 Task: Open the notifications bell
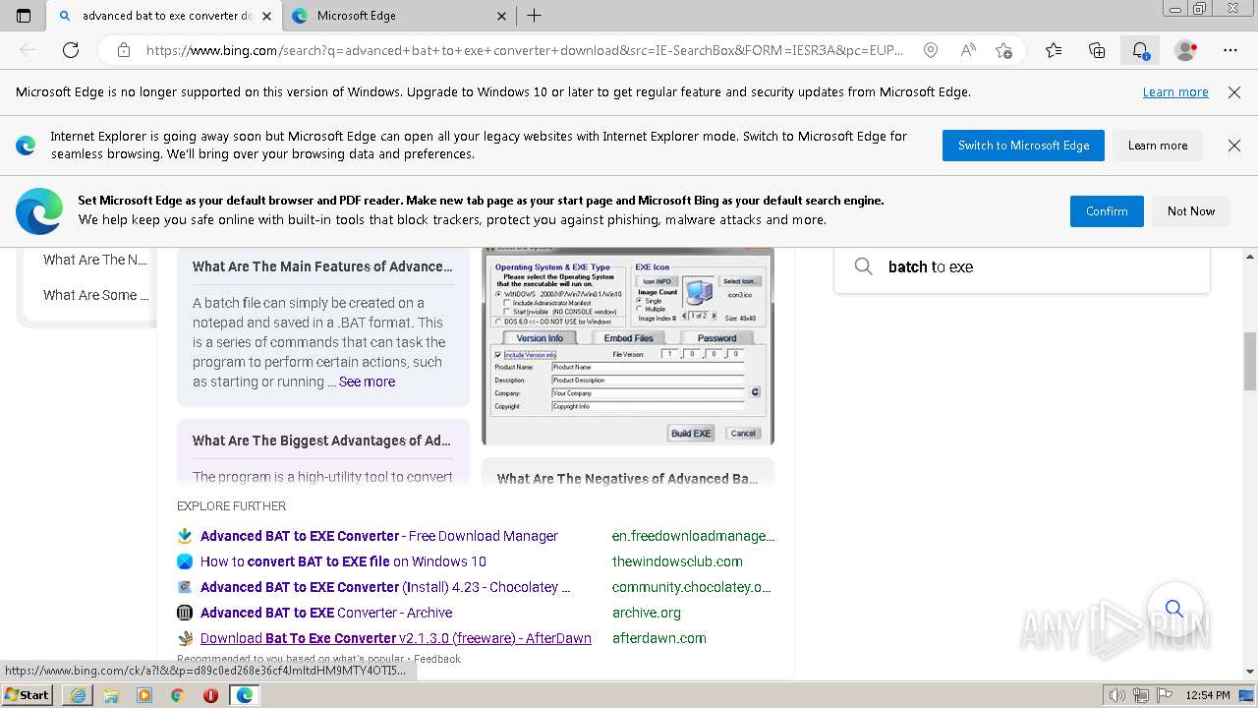[x=1140, y=50]
